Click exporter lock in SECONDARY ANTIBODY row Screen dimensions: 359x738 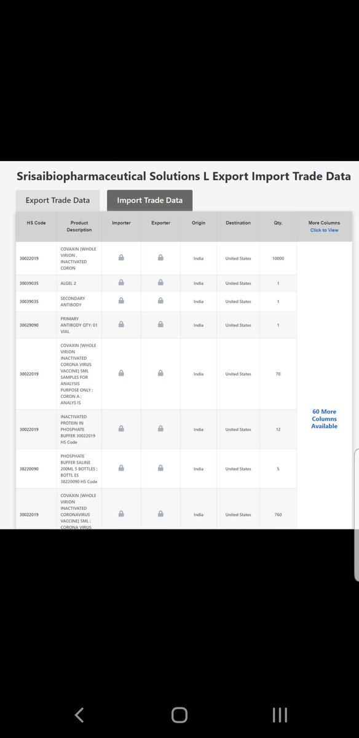[160, 301]
